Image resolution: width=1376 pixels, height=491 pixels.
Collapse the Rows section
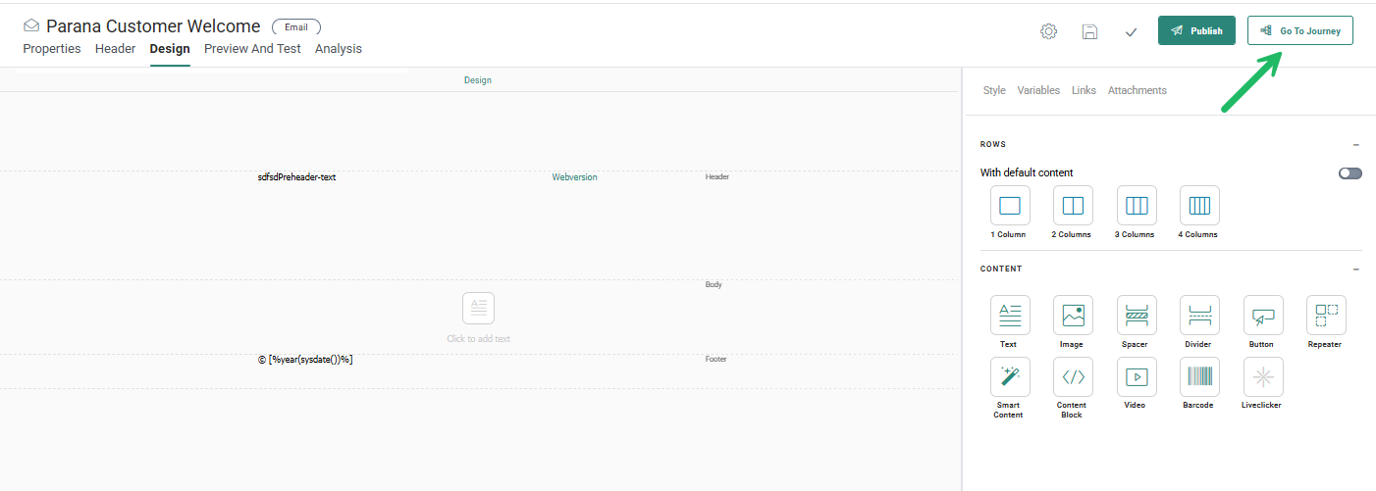[1355, 144]
